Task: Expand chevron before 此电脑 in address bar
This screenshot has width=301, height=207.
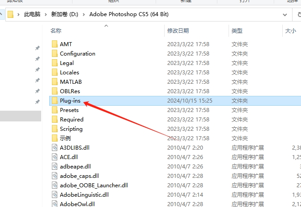Action: [18, 14]
